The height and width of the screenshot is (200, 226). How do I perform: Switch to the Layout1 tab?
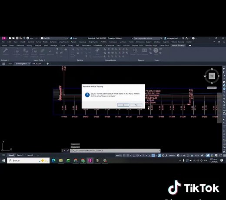(20, 155)
